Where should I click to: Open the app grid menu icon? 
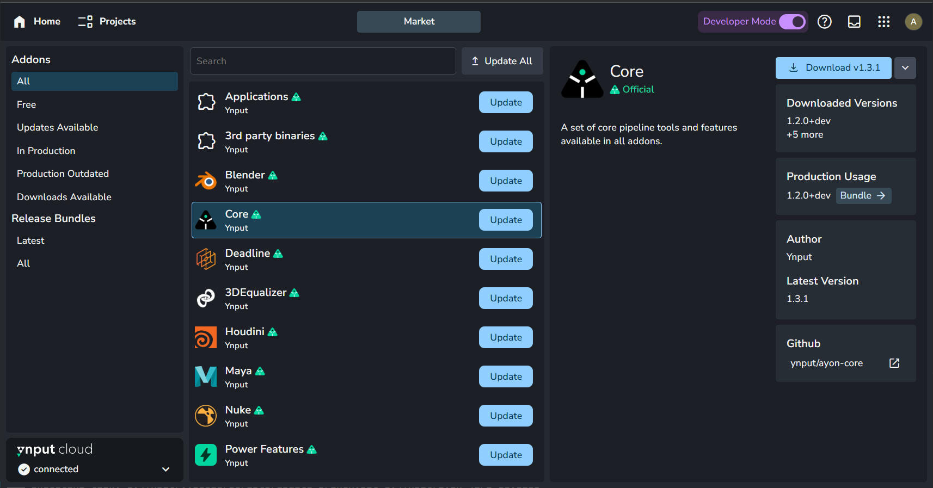pyautogui.click(x=883, y=22)
